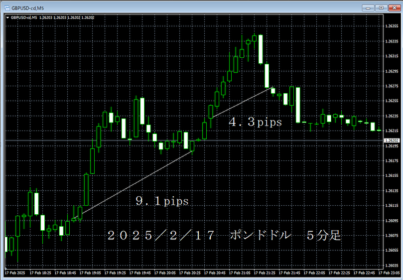Click price scale value 1.26175
Screen dimensions: 403x280
pyautogui.click(x=392, y=161)
